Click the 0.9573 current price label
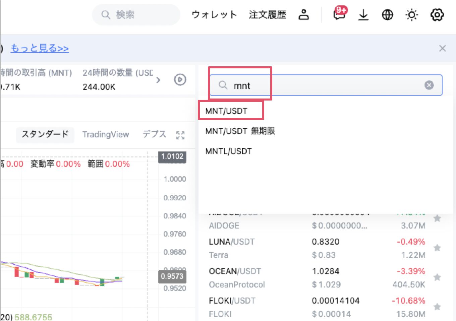Image resolution: width=456 pixels, height=321 pixels. 172,276
